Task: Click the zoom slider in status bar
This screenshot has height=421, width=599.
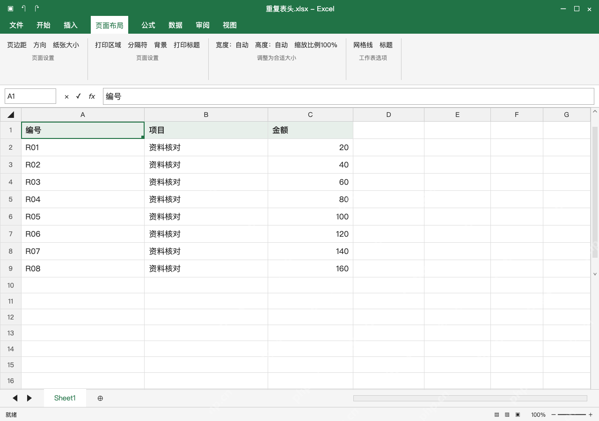Action: coord(572,414)
